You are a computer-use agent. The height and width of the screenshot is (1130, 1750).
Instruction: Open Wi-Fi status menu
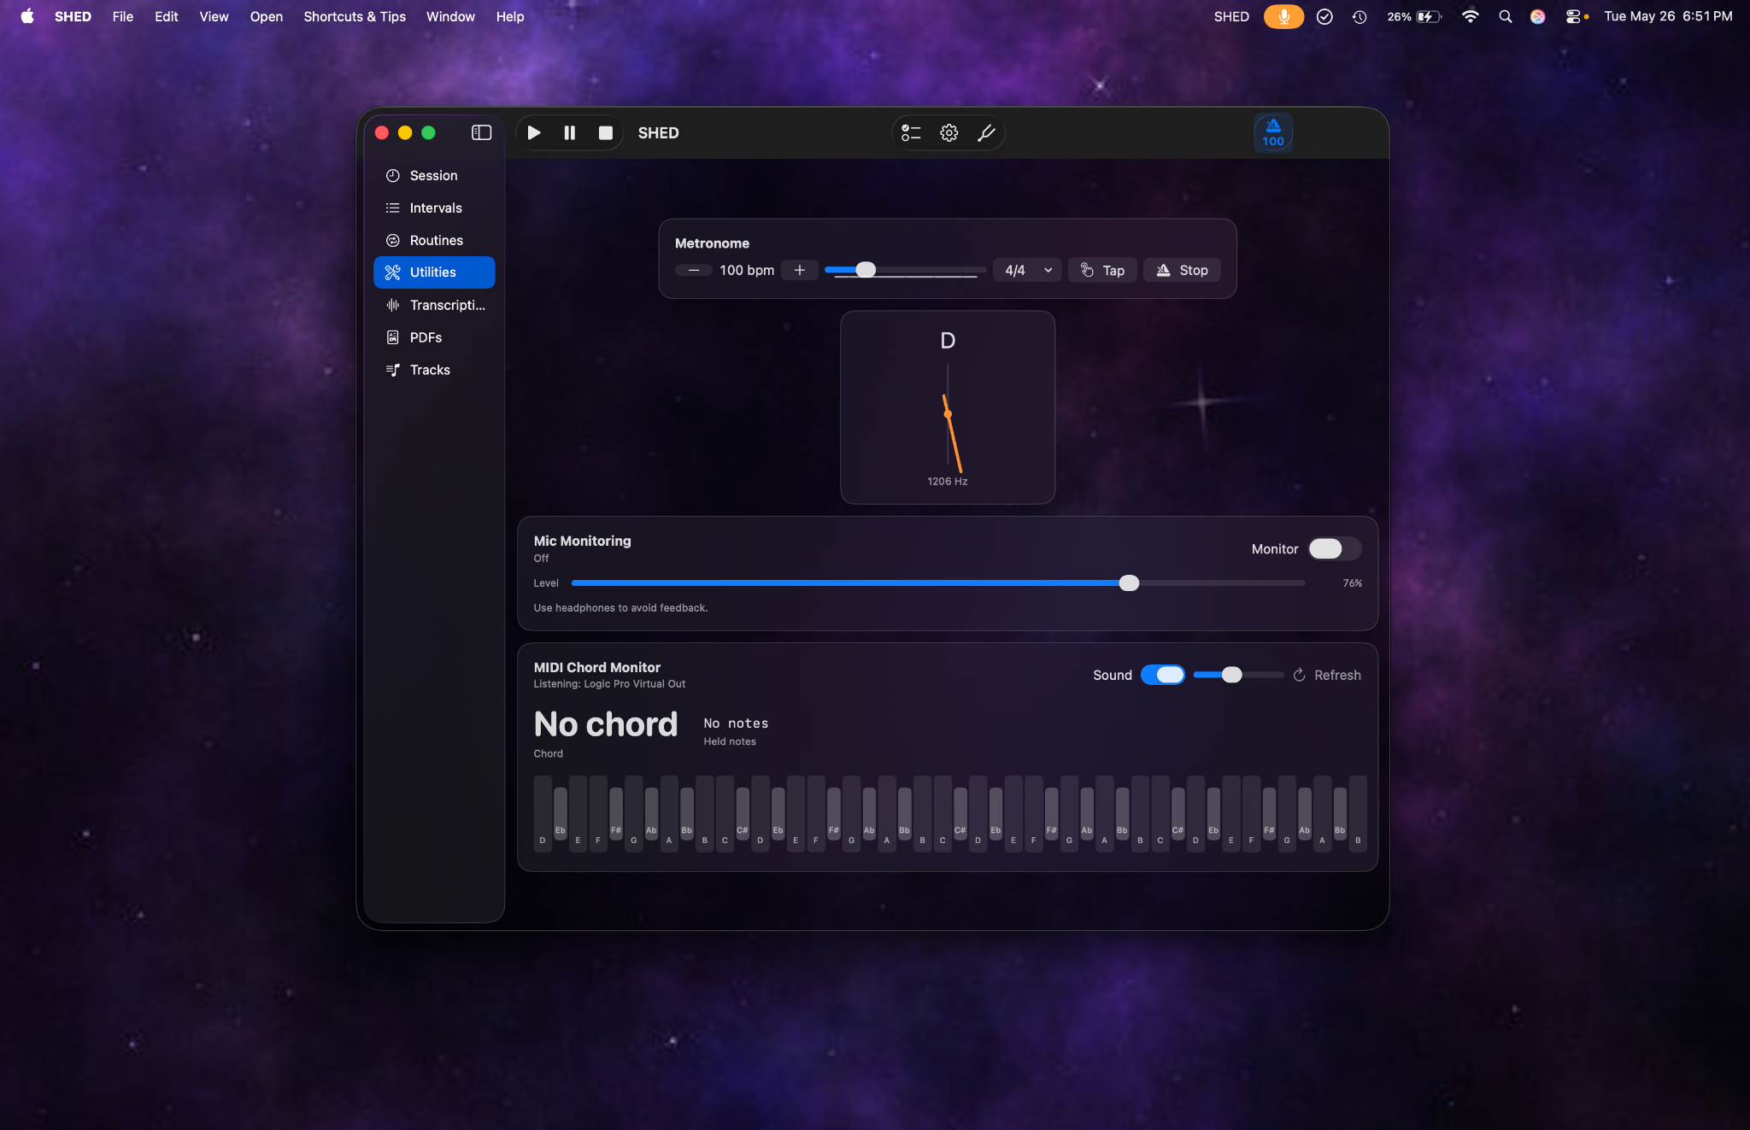(1471, 16)
